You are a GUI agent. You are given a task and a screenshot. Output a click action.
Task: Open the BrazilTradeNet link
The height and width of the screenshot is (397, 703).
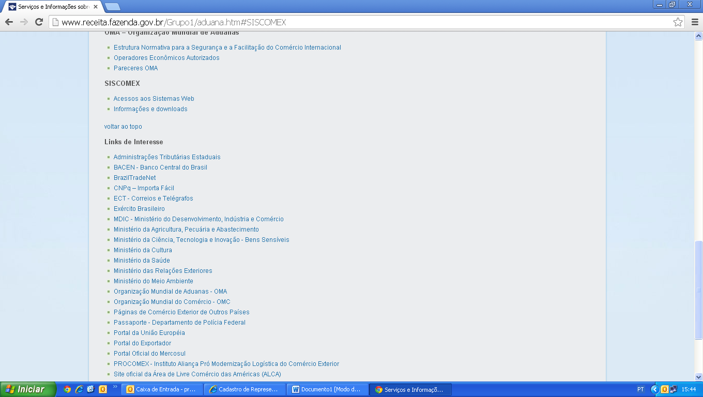135,177
